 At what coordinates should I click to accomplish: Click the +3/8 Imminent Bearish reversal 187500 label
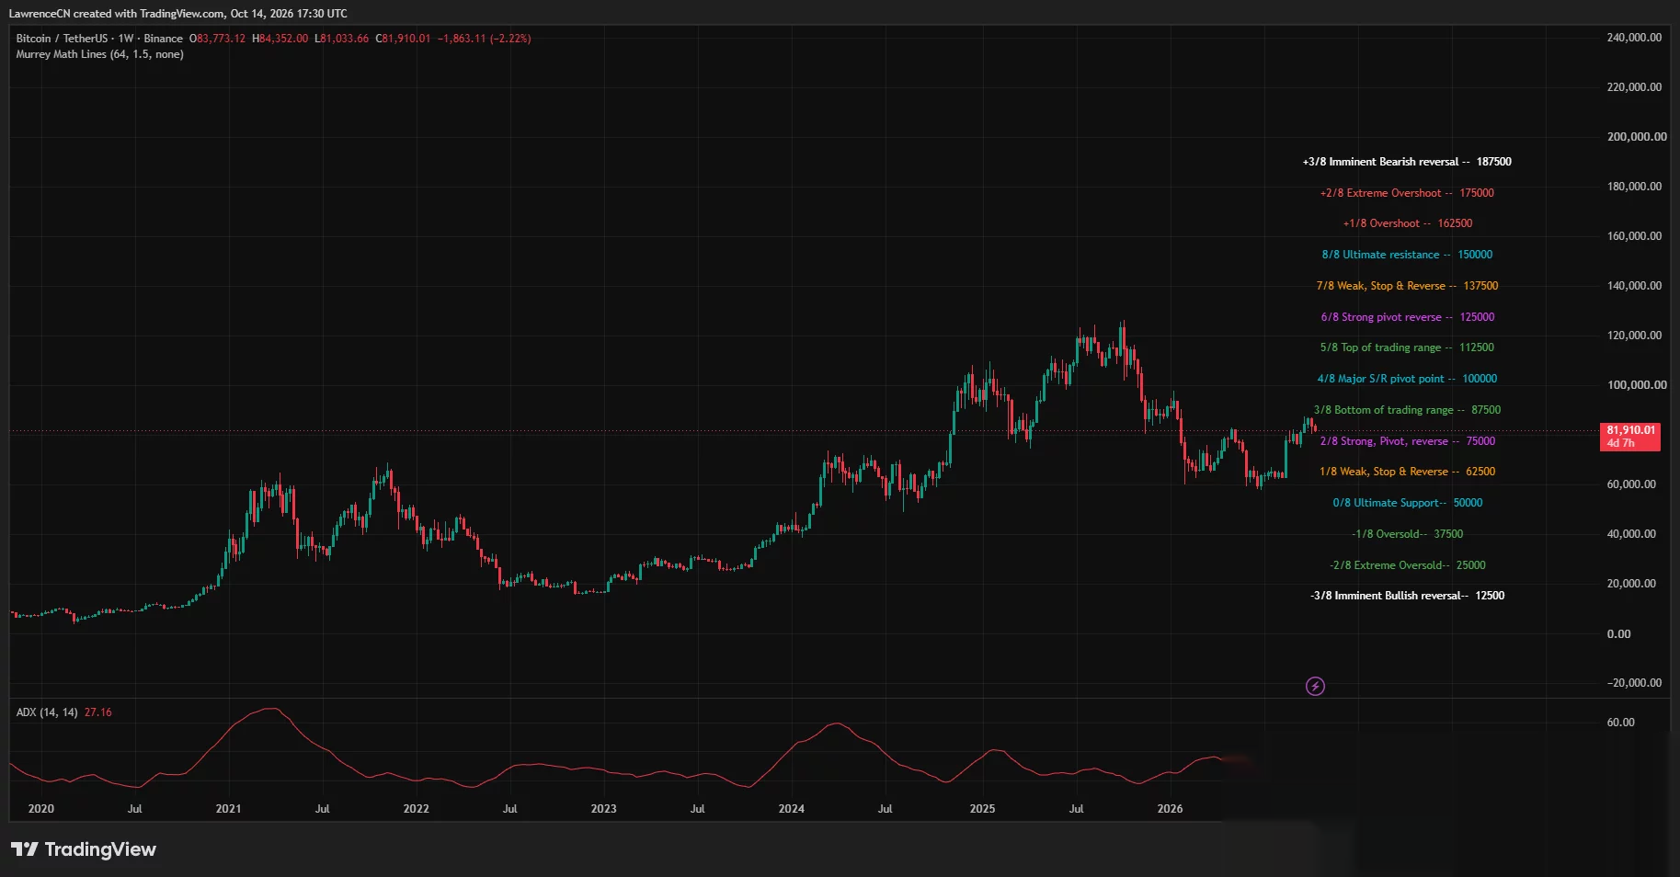[1407, 162]
